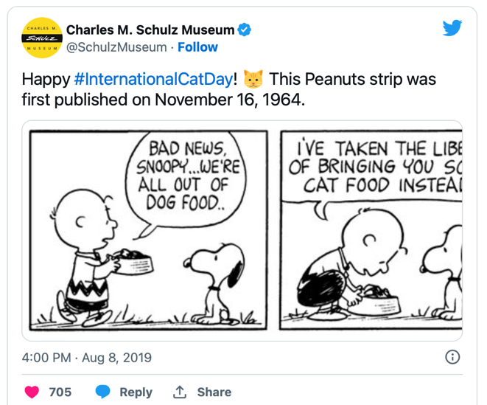Click the Twitter bird logo
This screenshot has height=405, width=487.
452,29
